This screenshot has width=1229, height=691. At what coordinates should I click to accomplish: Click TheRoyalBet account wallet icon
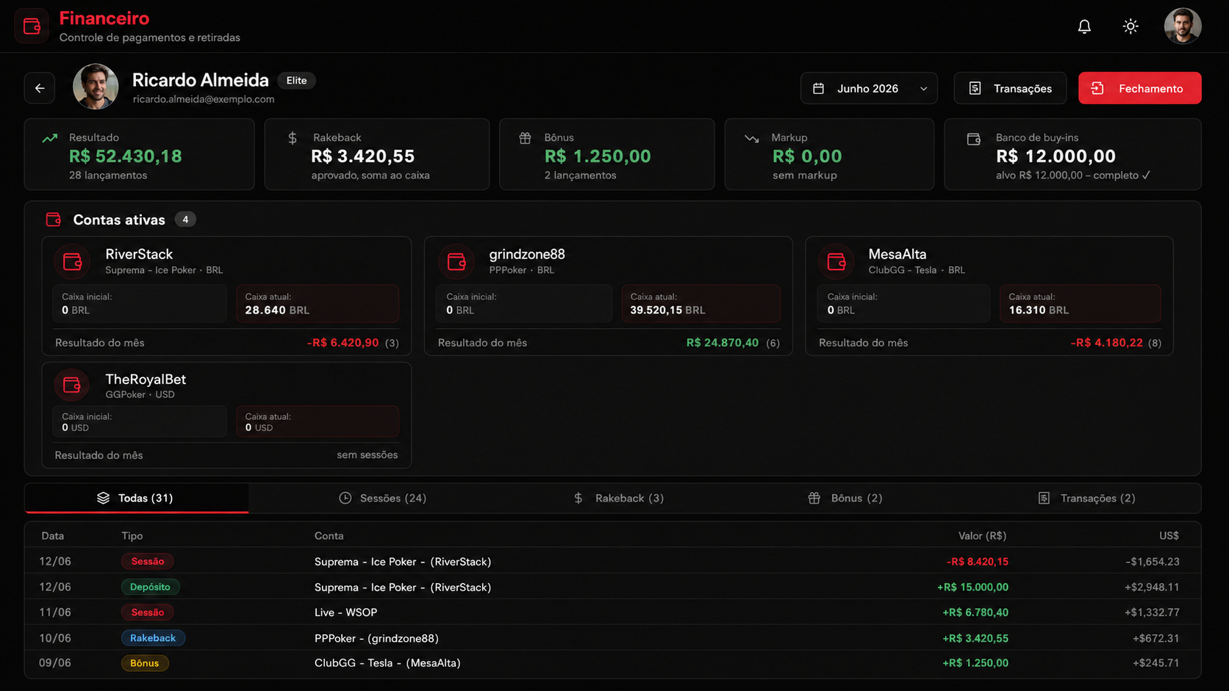click(x=71, y=385)
